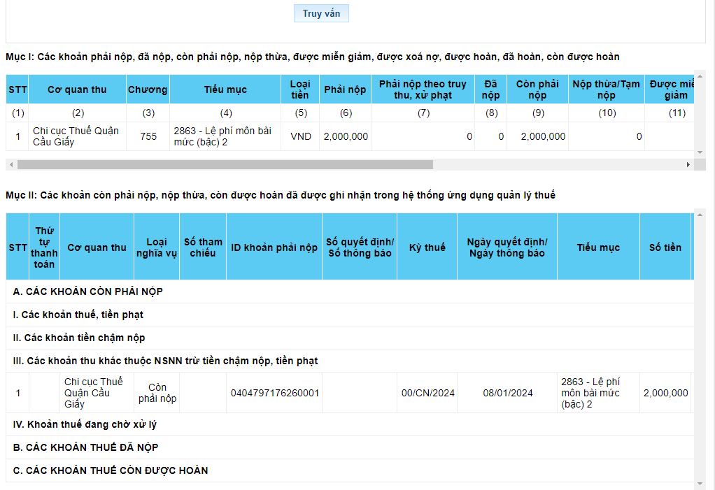
Task: Click left arrow of horizontal scrollbar
Action: (9, 164)
